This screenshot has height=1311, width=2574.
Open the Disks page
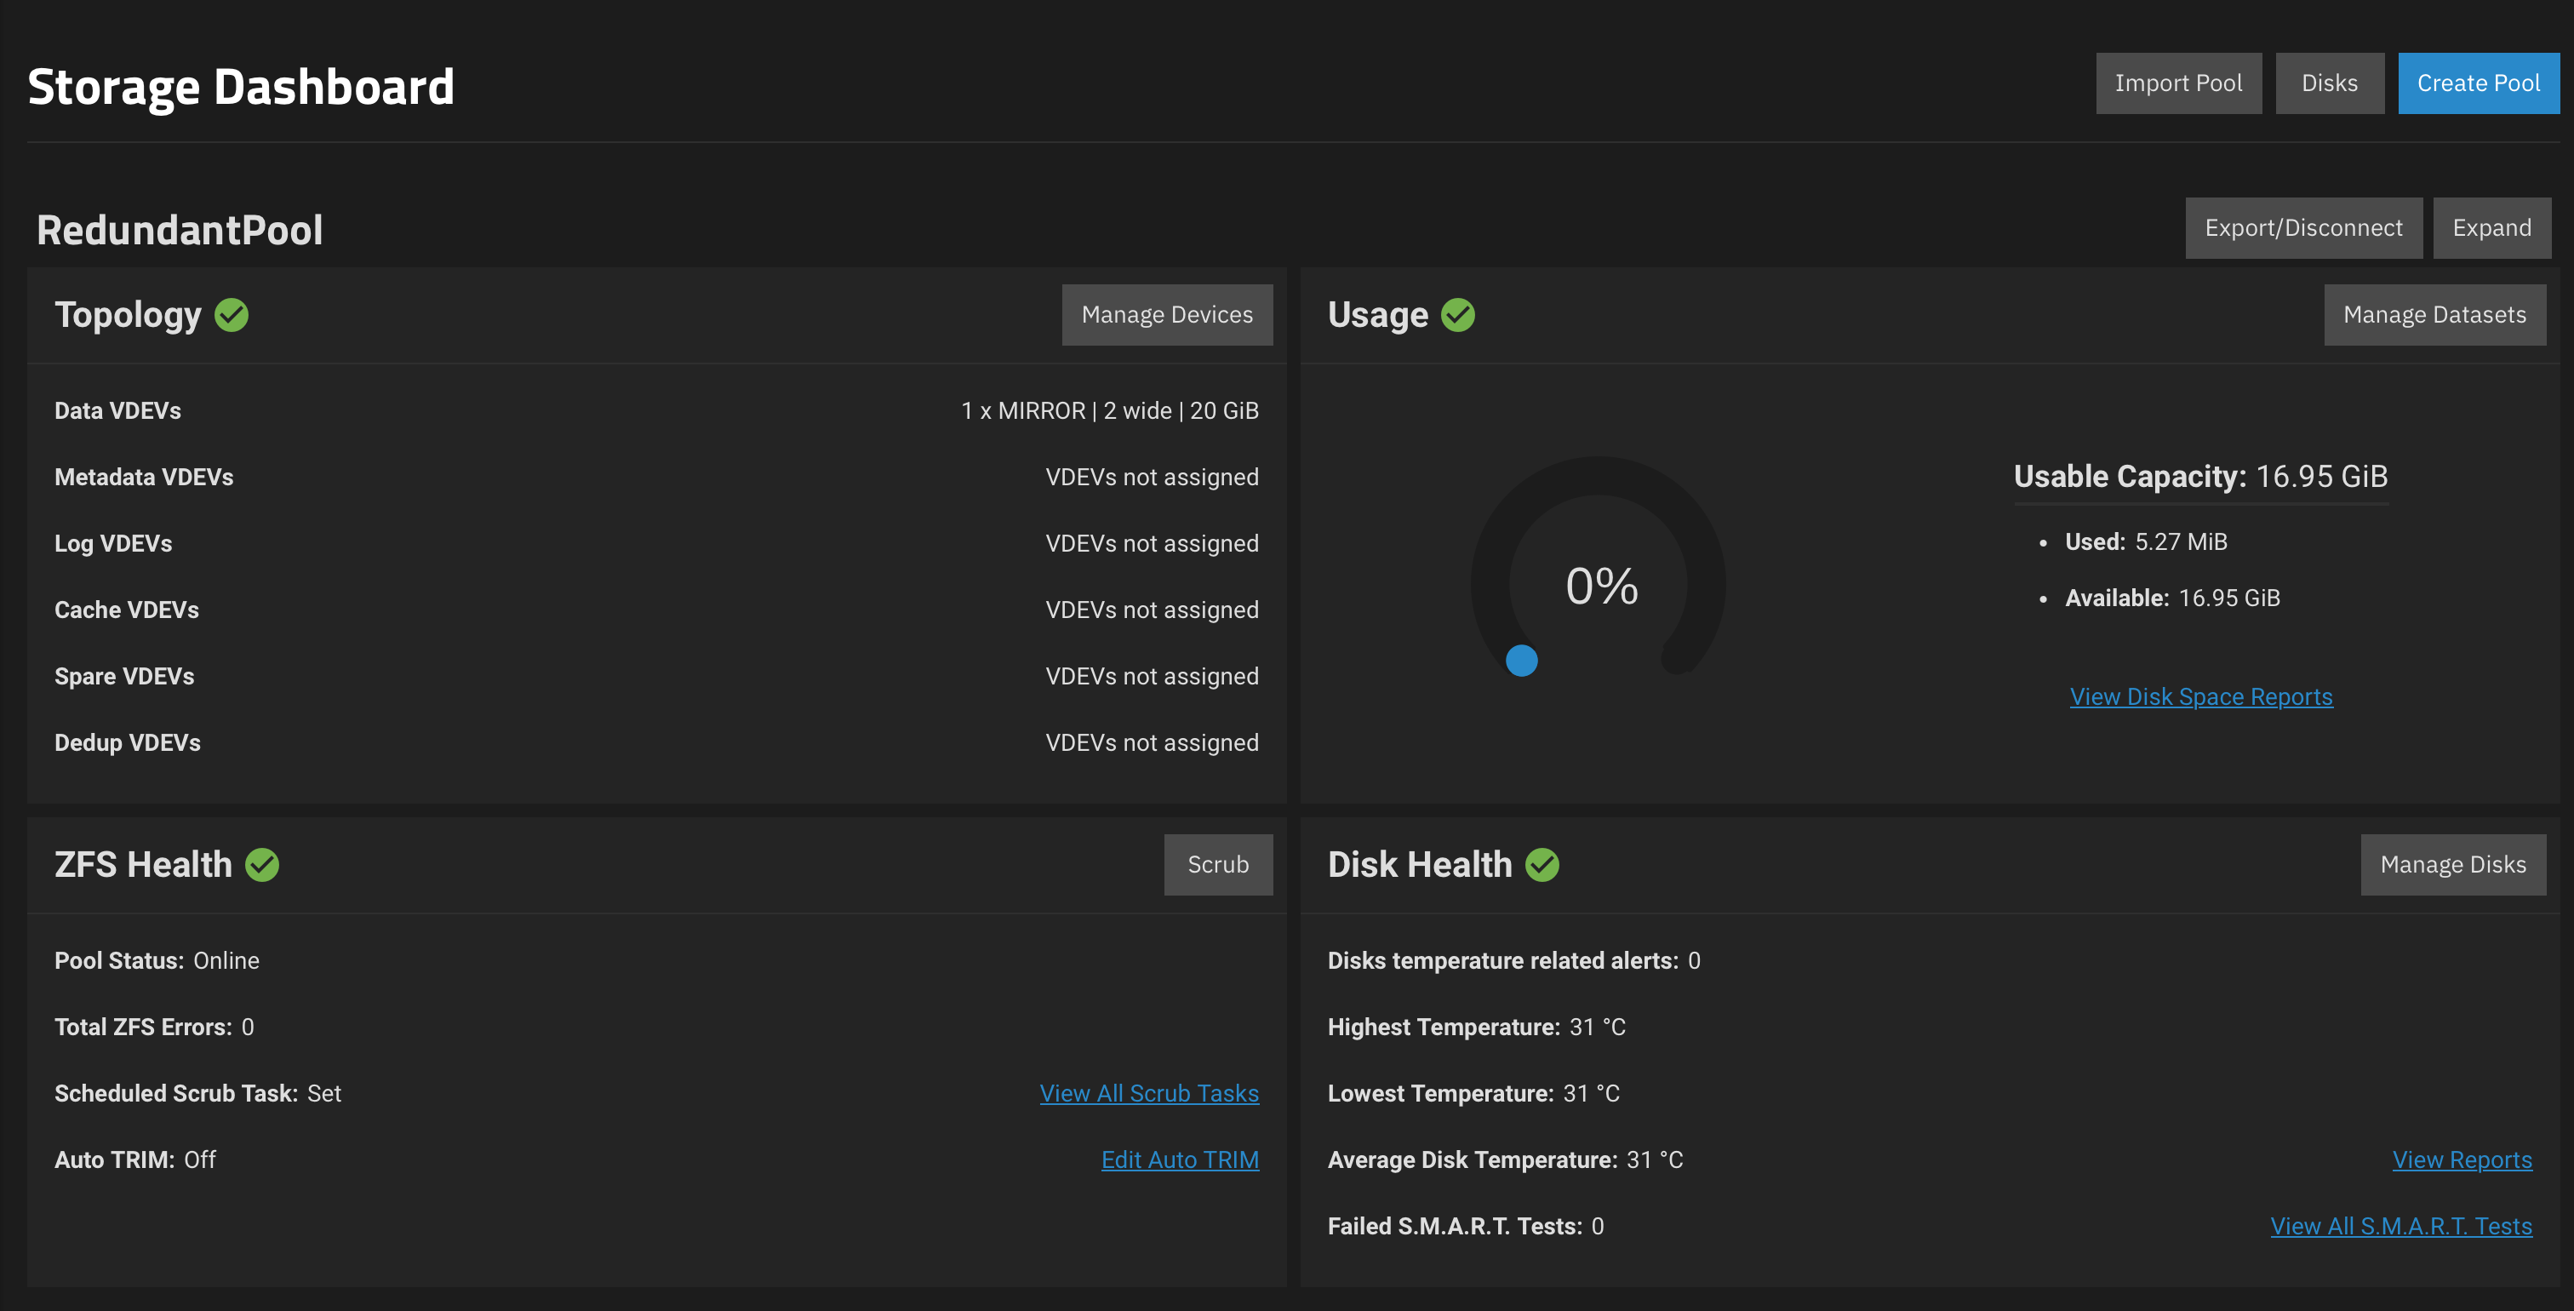(2329, 83)
